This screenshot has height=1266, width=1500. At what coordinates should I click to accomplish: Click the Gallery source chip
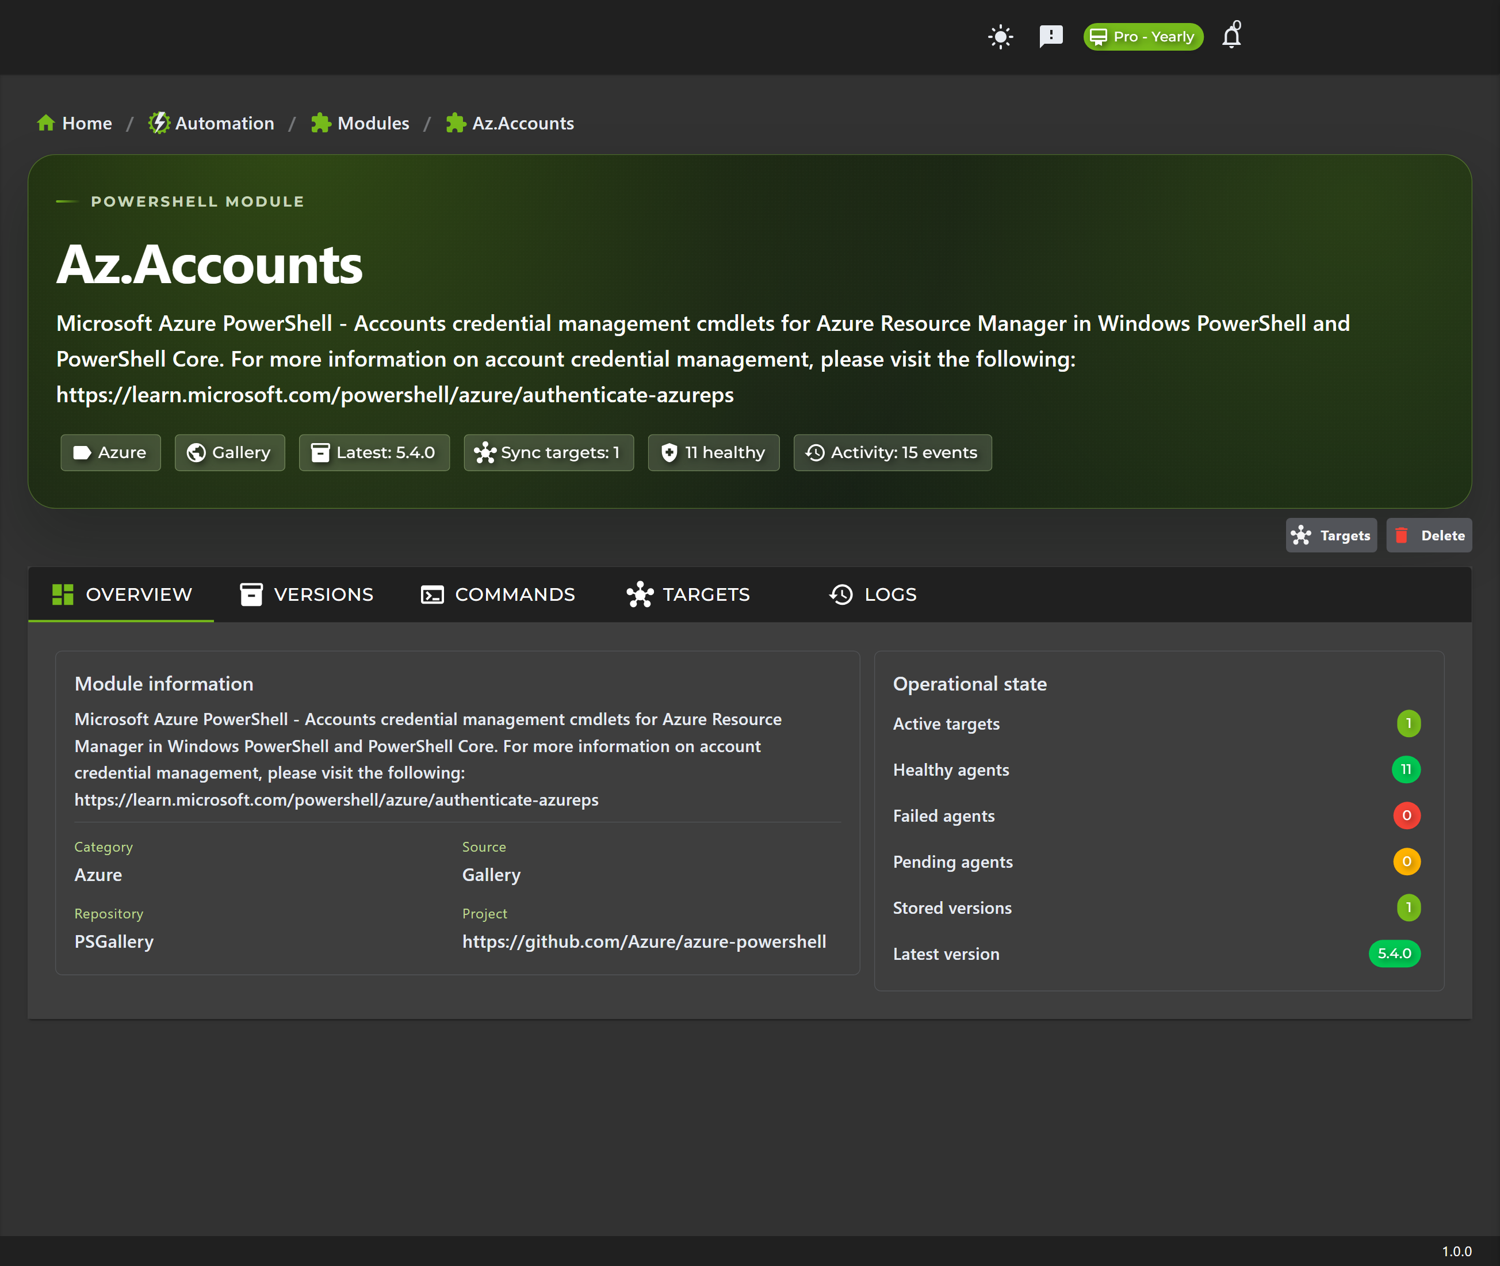coord(229,453)
